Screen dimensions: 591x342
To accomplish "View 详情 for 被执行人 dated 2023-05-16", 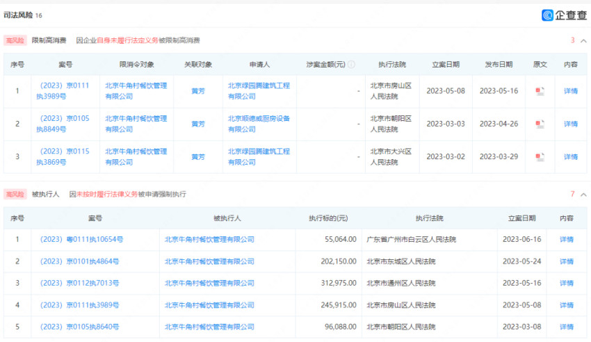I will click(567, 283).
